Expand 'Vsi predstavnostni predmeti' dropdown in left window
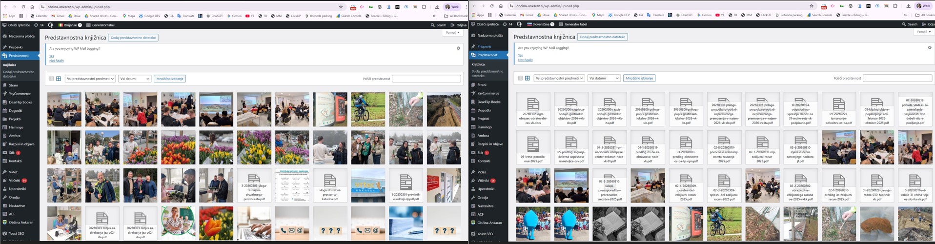The height and width of the screenshot is (244, 935). (x=90, y=79)
